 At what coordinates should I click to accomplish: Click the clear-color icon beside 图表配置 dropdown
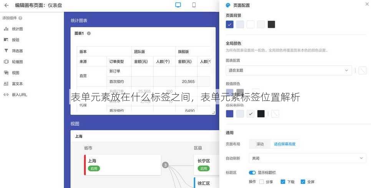[x=362, y=71]
